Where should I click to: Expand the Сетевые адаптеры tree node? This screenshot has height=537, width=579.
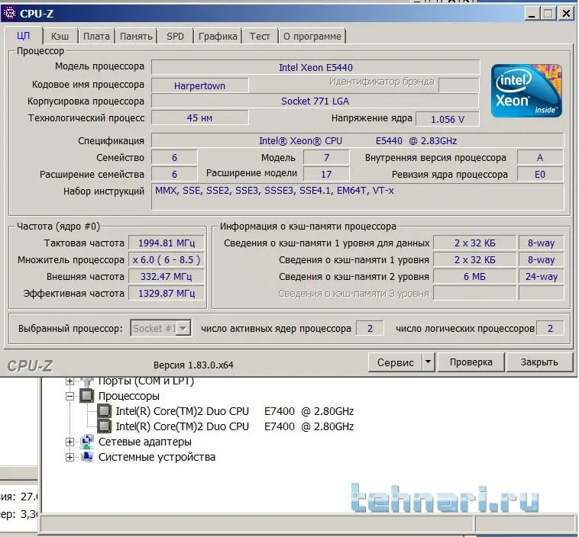70,442
